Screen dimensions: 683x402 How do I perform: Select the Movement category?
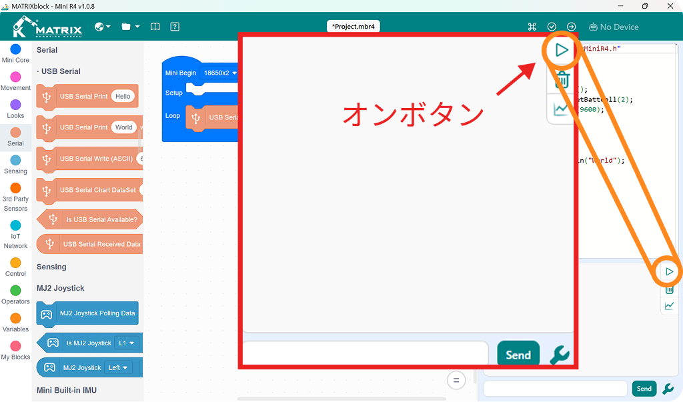16,81
